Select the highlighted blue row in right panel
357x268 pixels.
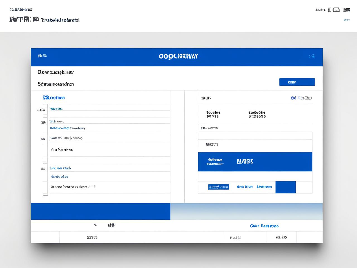[x=255, y=162]
